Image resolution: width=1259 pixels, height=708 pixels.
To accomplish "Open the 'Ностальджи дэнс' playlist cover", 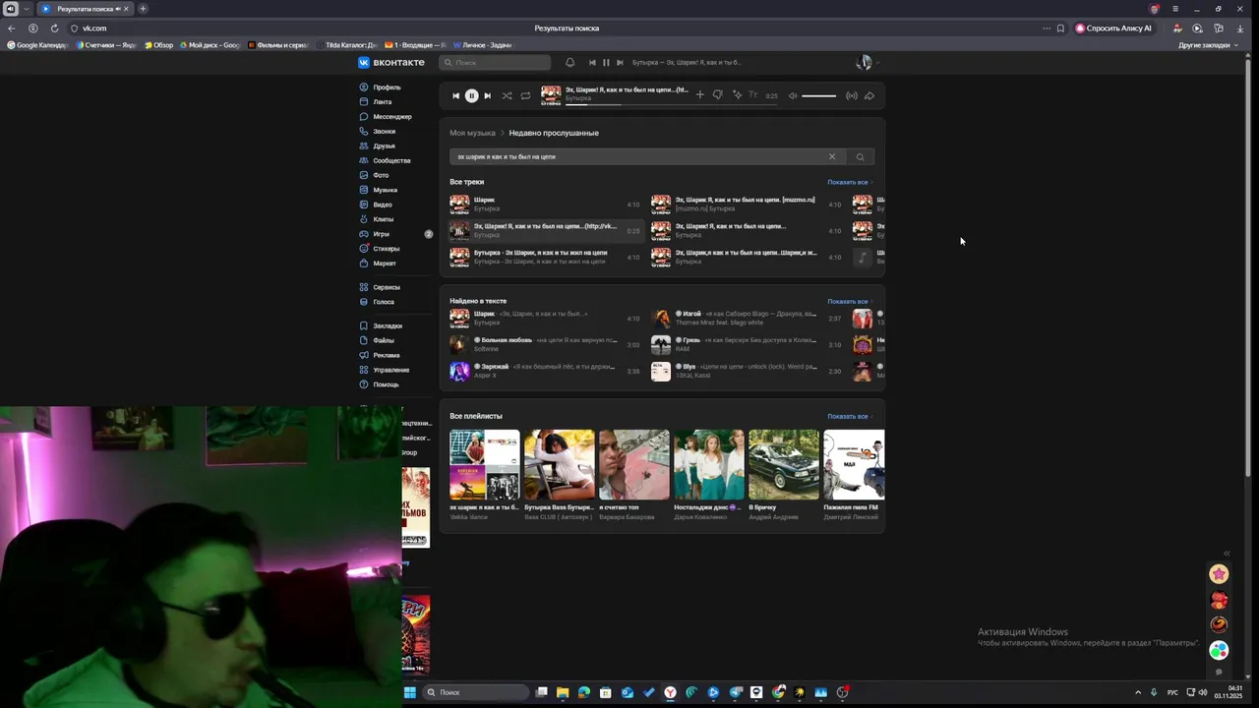I will [709, 464].
